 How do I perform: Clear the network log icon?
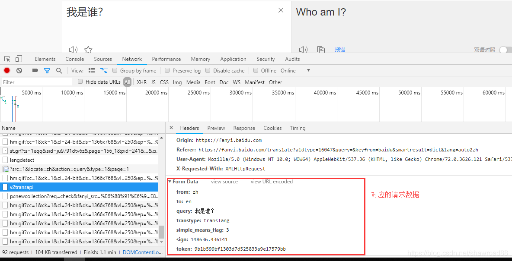19,70
